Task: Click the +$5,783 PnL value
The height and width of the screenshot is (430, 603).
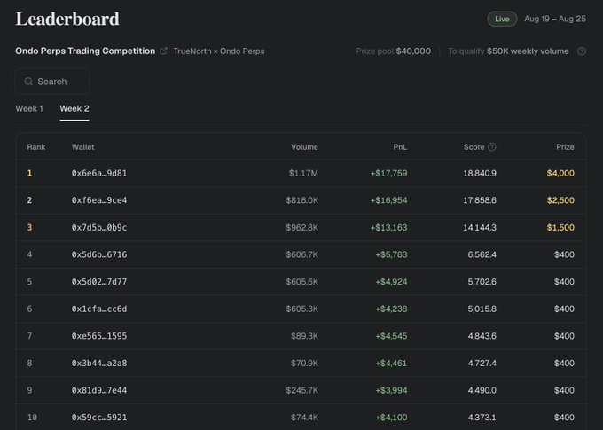Action: [391, 254]
